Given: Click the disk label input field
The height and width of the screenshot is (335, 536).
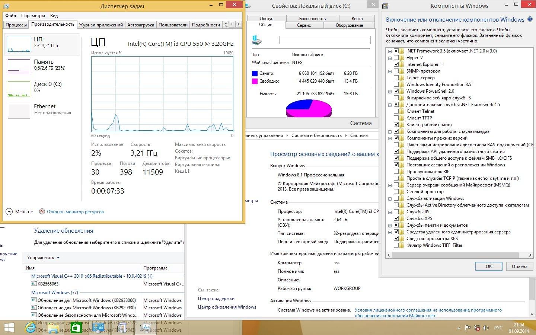Looking at the screenshot, I should [x=325, y=40].
